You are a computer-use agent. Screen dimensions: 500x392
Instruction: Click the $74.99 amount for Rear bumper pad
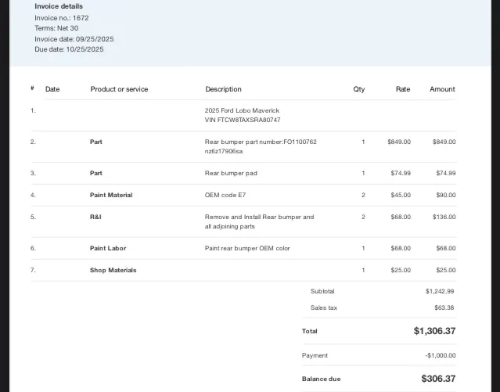(x=446, y=173)
